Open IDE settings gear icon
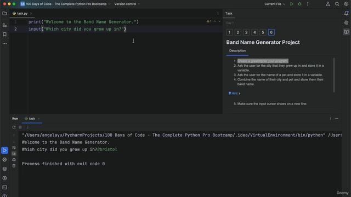 pos(346,4)
